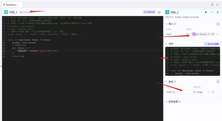Fold the ret Output block at line 12
Image resolution: width=222 pixels, height=121 pixels.
(x=6, y=48)
